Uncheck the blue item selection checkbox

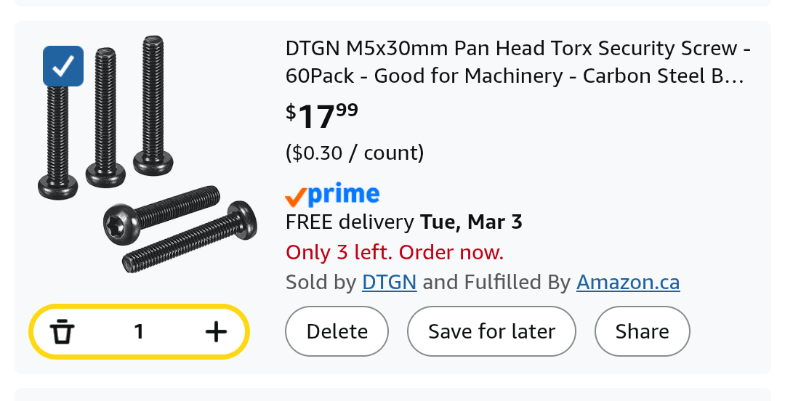pyautogui.click(x=63, y=66)
